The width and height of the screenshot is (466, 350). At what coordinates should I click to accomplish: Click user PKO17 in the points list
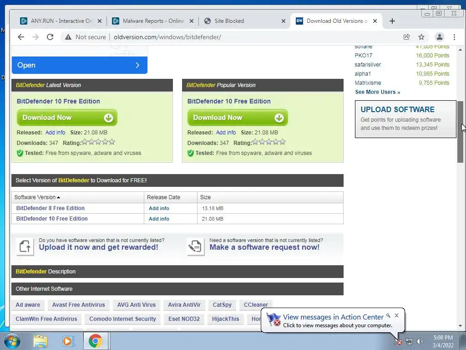tap(363, 55)
